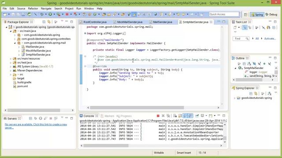Open New file dropdown arrow in toolbar
The image size is (282, 158).
[9, 14]
